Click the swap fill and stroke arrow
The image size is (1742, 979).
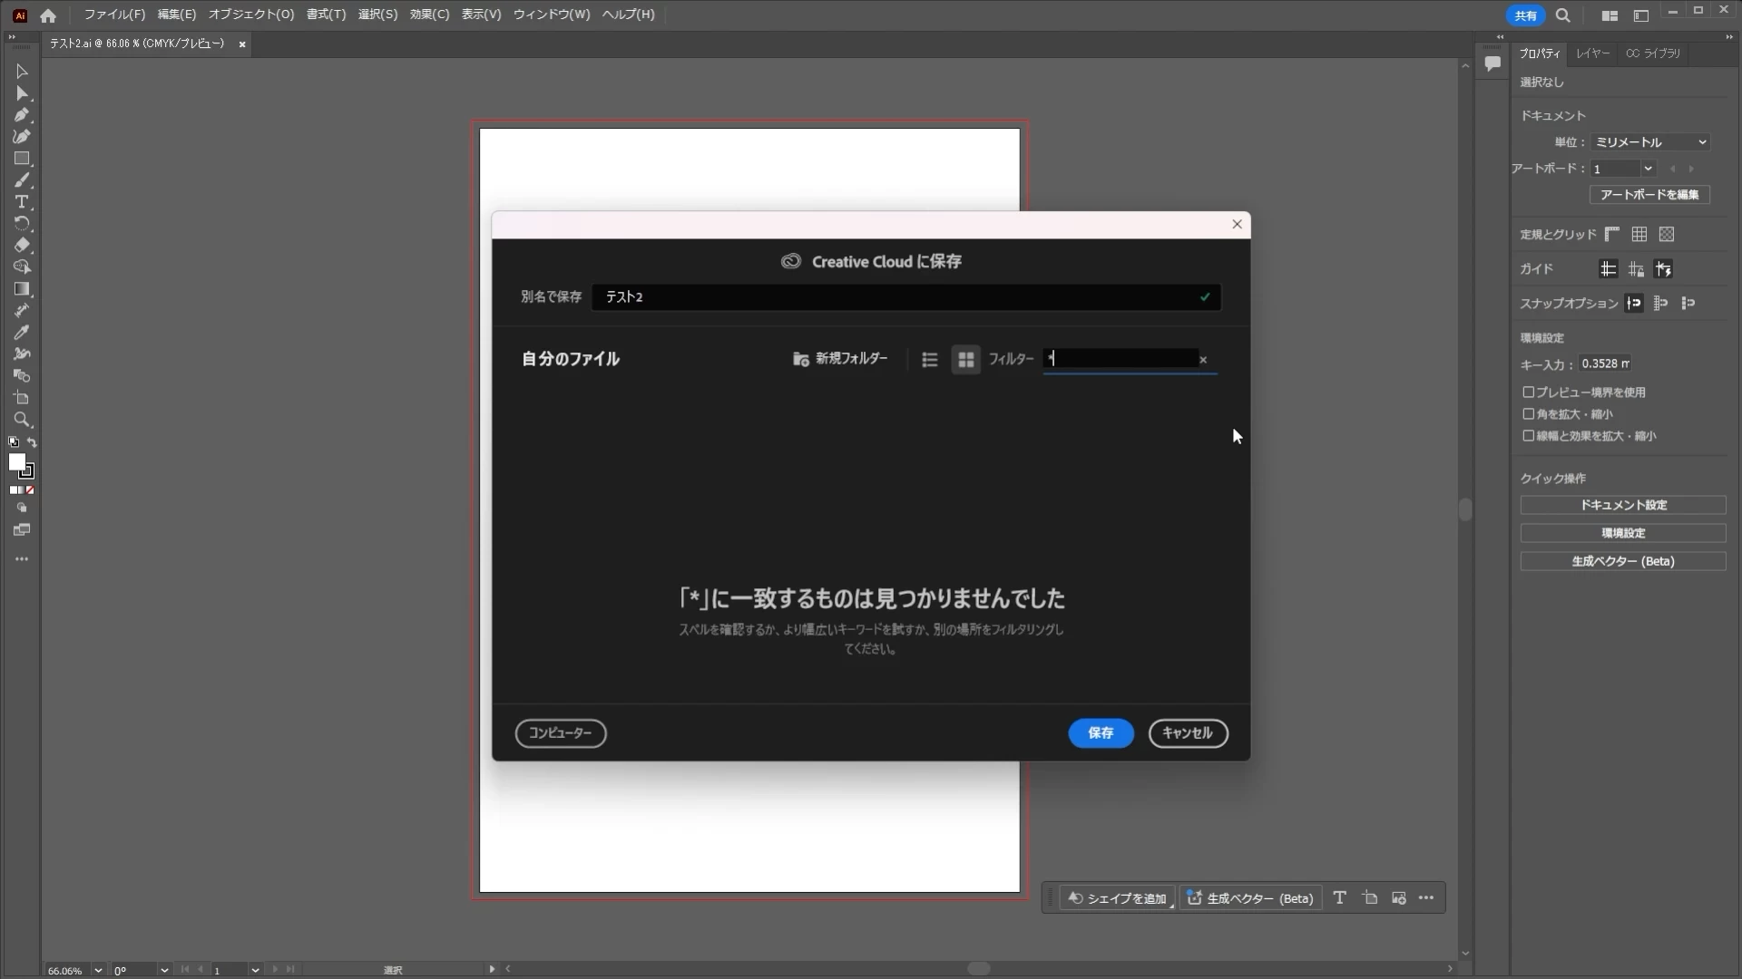coord(32,442)
